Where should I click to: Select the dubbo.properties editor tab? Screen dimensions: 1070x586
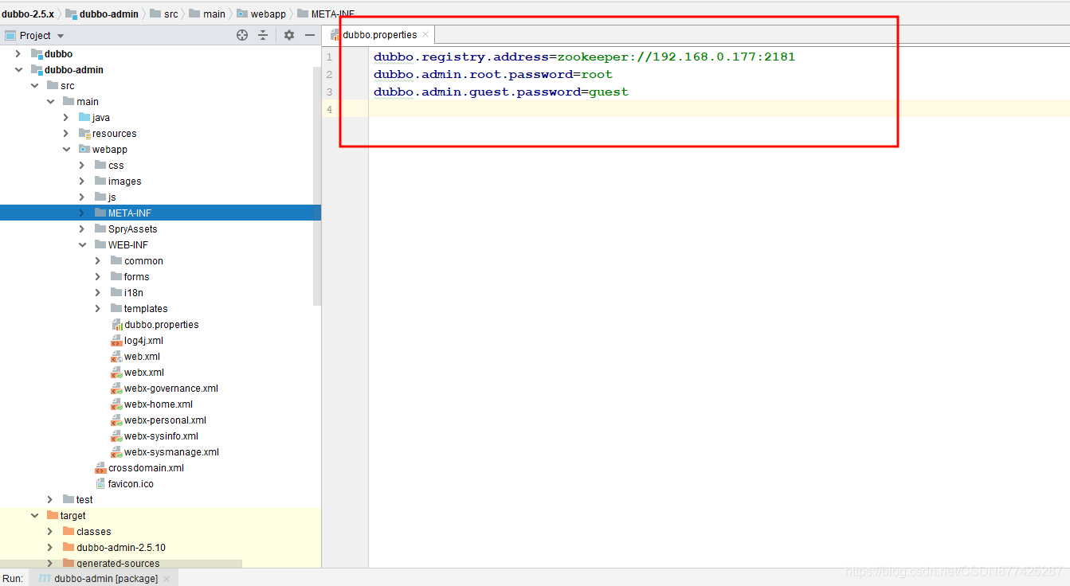[x=380, y=34]
